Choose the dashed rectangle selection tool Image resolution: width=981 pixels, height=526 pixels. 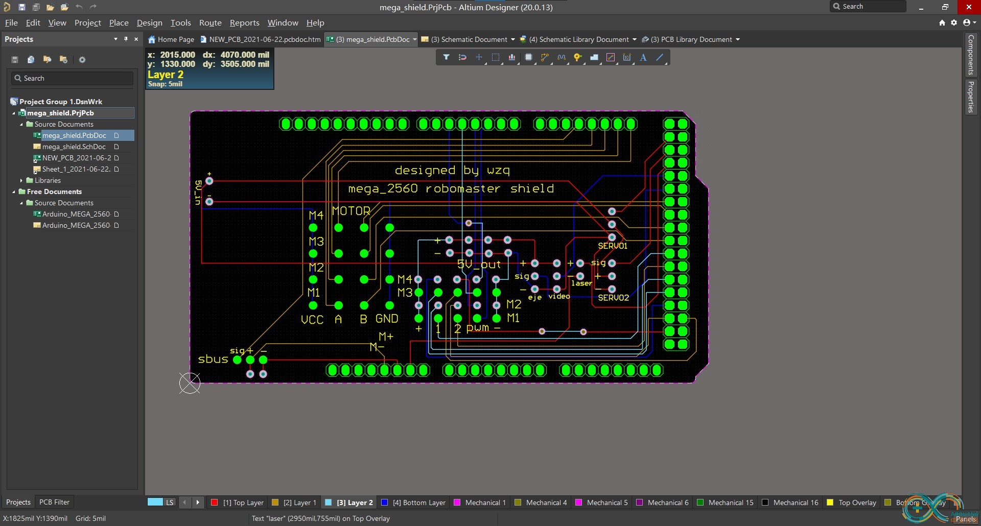click(x=495, y=57)
